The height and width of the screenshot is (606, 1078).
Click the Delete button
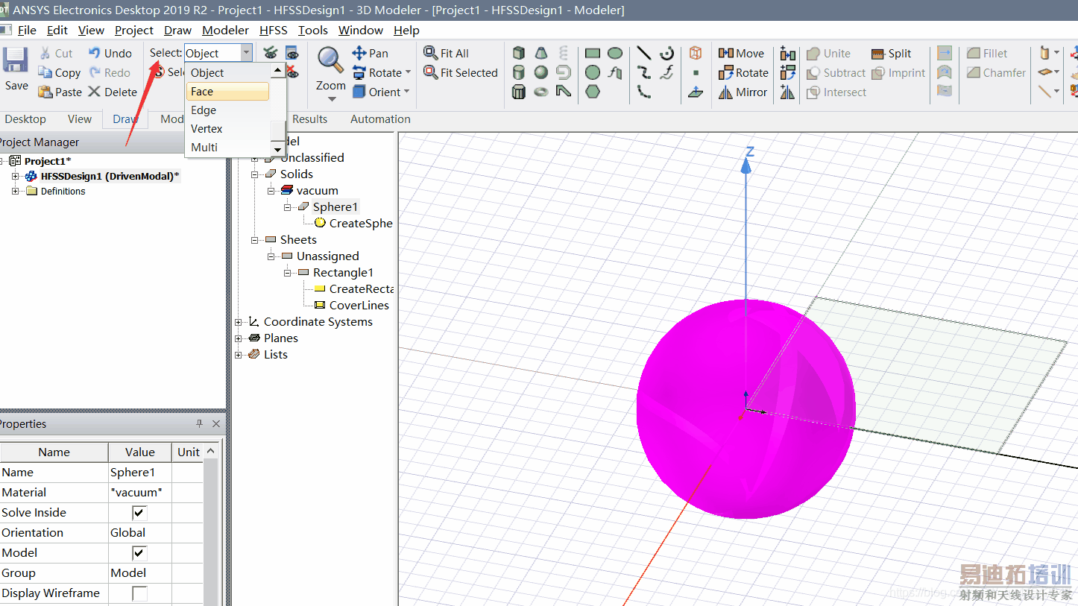(113, 92)
